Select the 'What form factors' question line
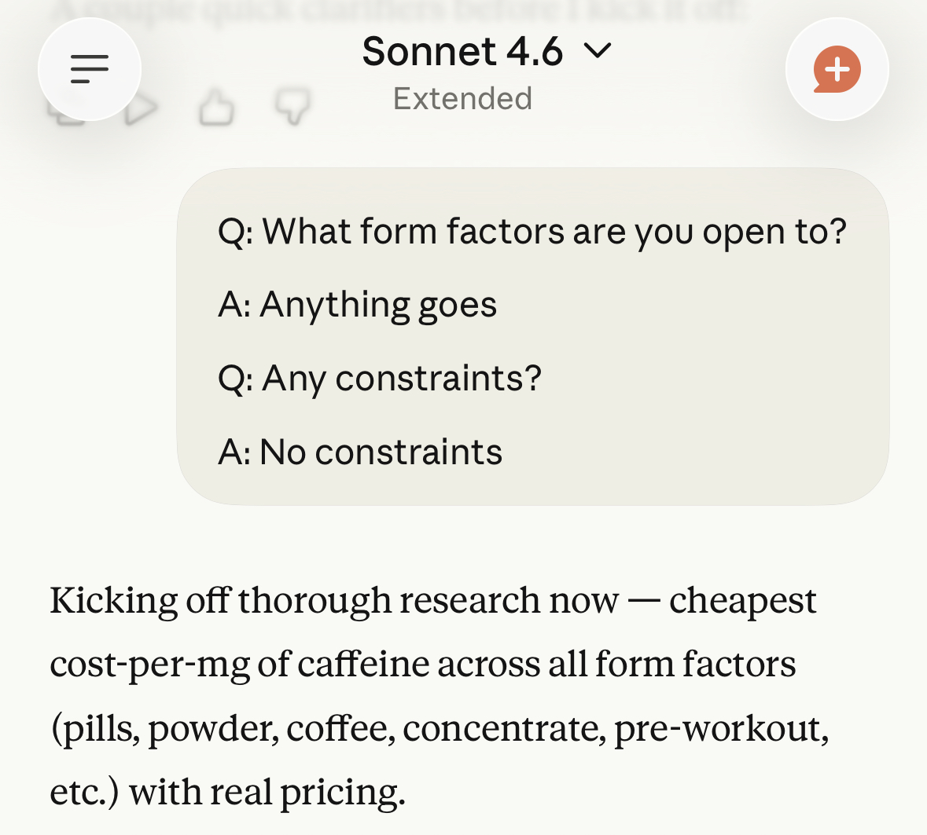Viewport: 927px width, 835px height. click(532, 232)
